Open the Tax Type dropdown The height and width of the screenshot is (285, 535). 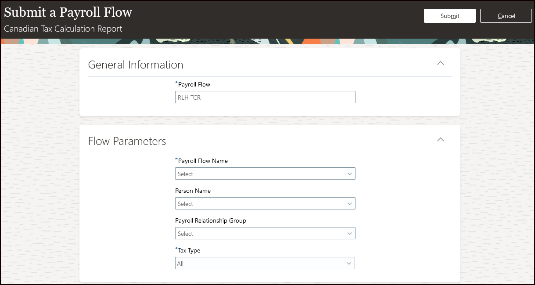[x=265, y=263]
